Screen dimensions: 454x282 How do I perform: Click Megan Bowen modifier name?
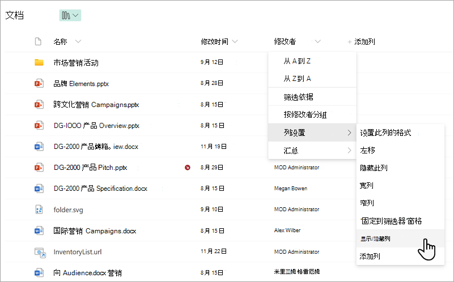pos(291,189)
